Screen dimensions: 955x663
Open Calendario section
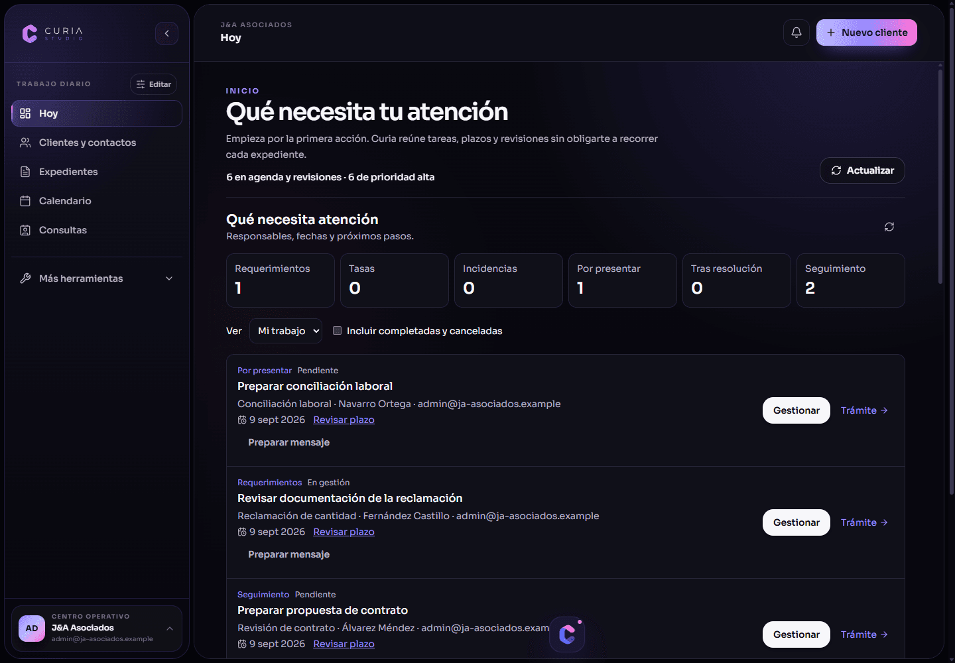click(x=97, y=201)
